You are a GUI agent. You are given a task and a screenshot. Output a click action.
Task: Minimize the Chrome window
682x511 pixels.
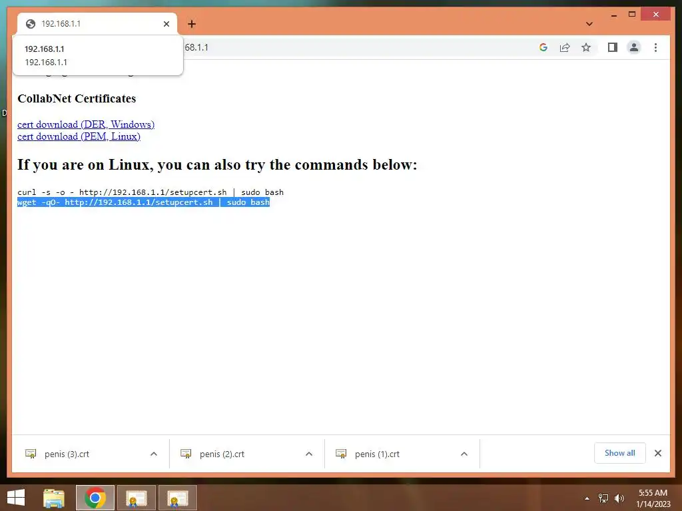click(614, 15)
